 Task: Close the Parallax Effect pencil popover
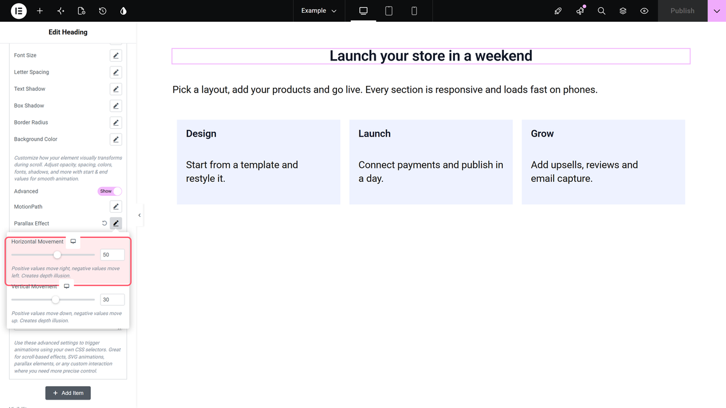(x=116, y=224)
